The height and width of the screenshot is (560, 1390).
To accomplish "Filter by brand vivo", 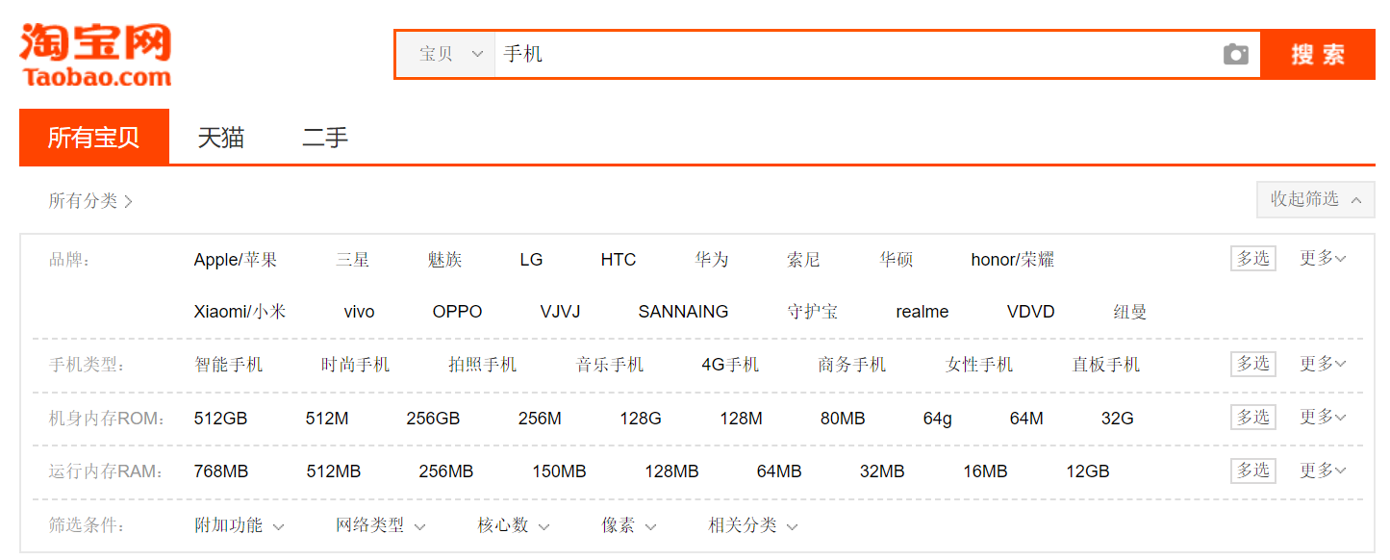I will tap(359, 312).
